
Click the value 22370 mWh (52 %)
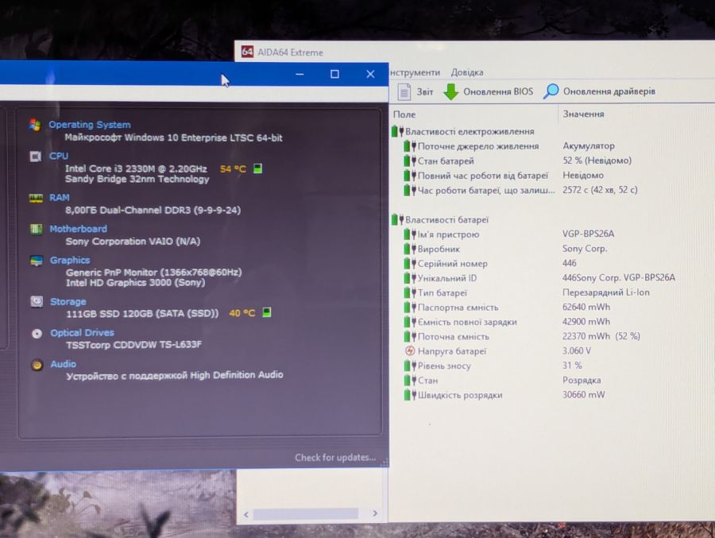[x=601, y=336]
